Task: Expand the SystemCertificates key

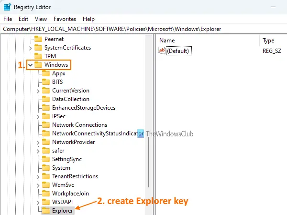Action: coord(31,48)
